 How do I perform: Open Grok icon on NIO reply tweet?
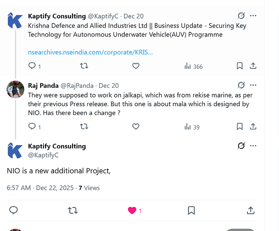click(x=241, y=146)
